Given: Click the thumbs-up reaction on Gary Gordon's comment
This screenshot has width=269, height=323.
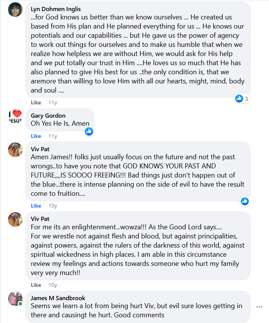Looking at the screenshot, I should pos(89,131).
